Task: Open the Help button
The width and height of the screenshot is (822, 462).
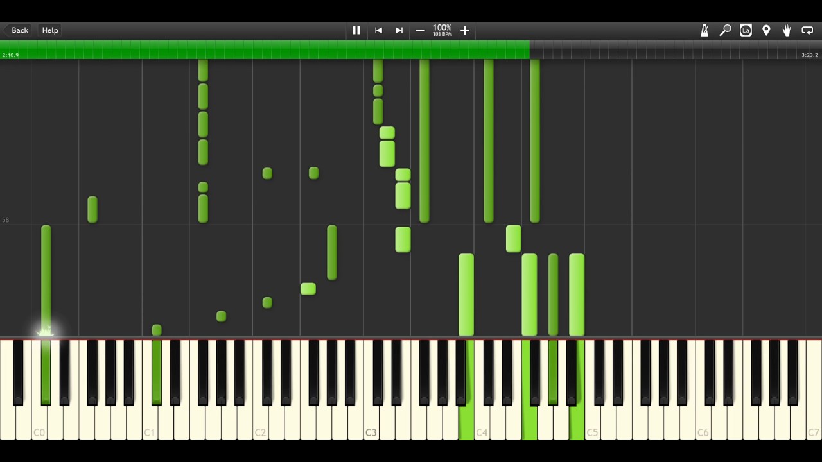Action: [x=50, y=30]
